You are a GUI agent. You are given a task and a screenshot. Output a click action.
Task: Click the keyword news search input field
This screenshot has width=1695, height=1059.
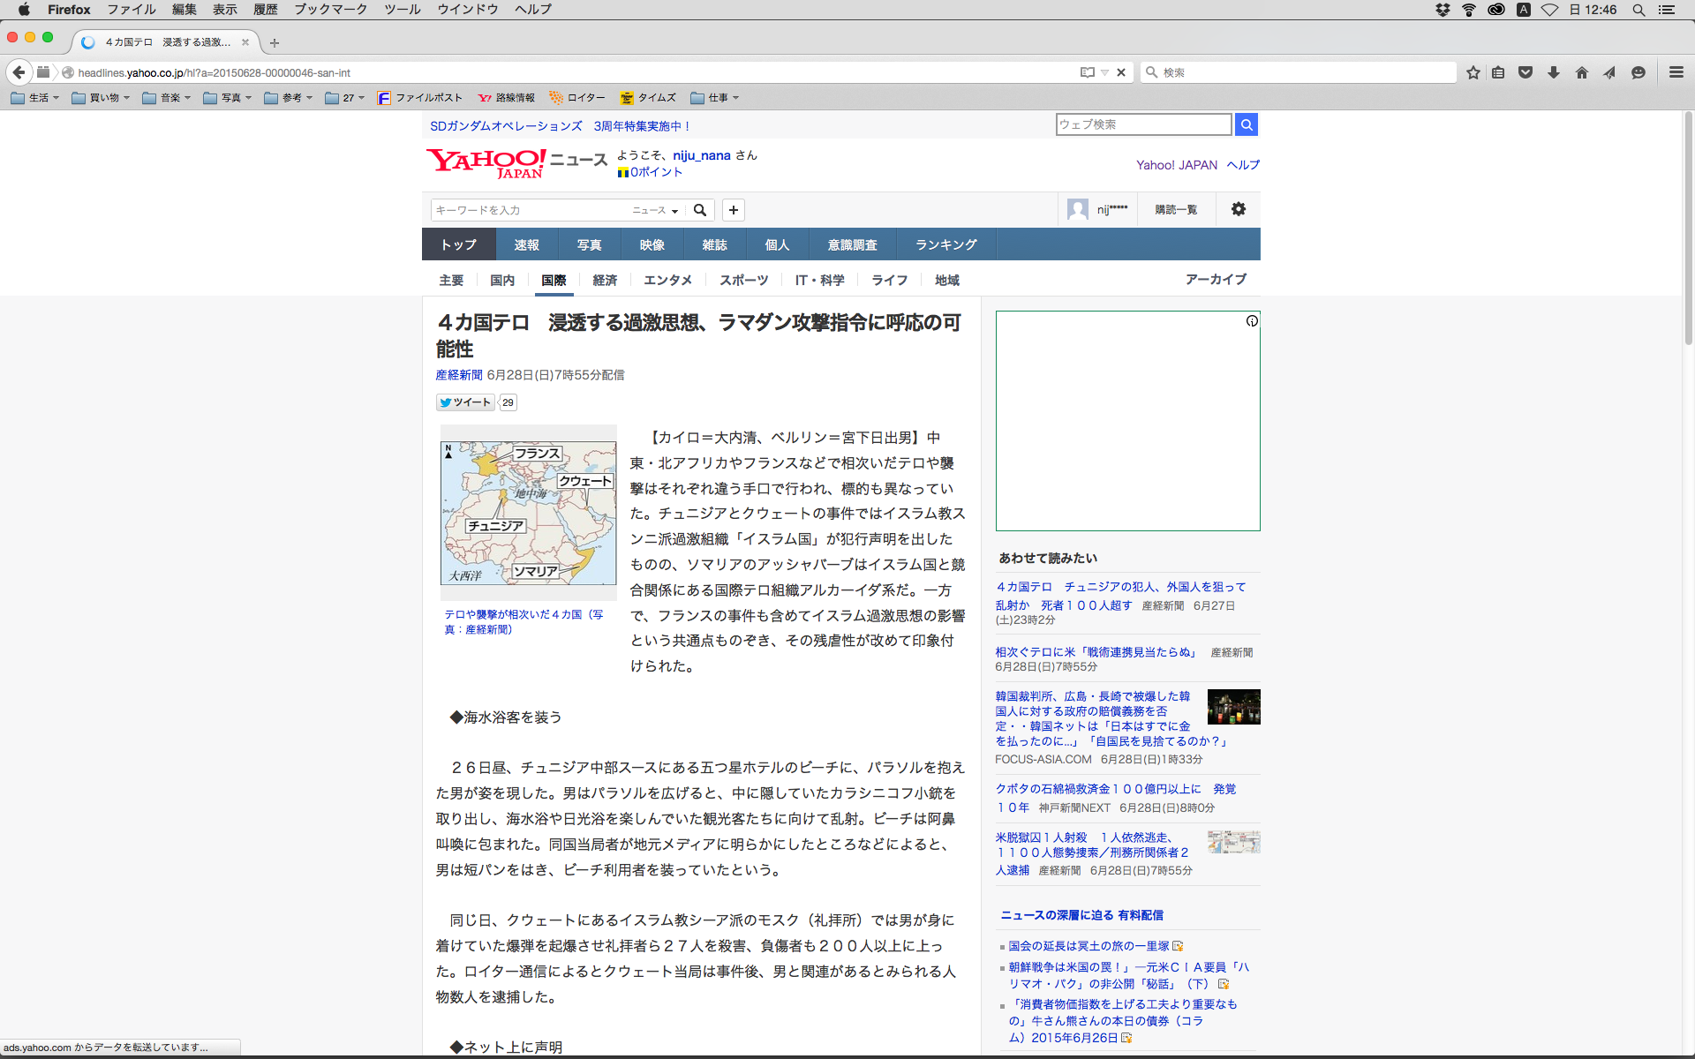click(x=530, y=210)
